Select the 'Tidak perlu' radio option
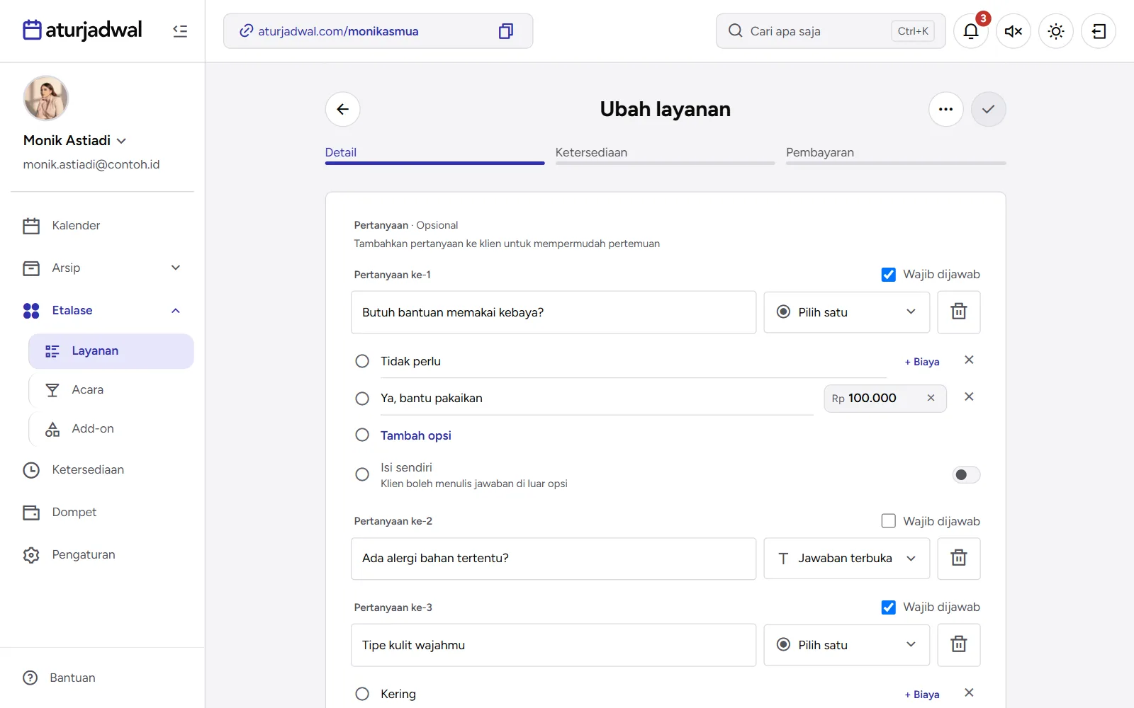The height and width of the screenshot is (708, 1134). [362, 362]
